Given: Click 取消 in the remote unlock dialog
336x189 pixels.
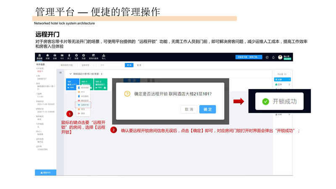Looking at the screenshot, I should [x=189, y=109].
